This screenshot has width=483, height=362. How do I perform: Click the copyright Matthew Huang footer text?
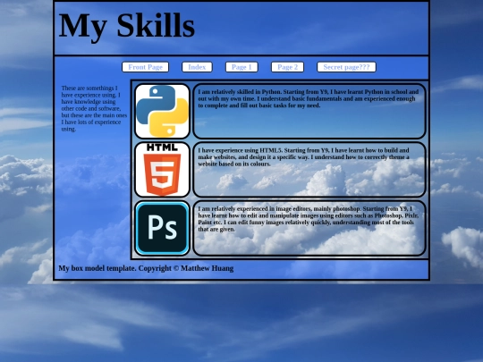pyautogui.click(x=146, y=268)
